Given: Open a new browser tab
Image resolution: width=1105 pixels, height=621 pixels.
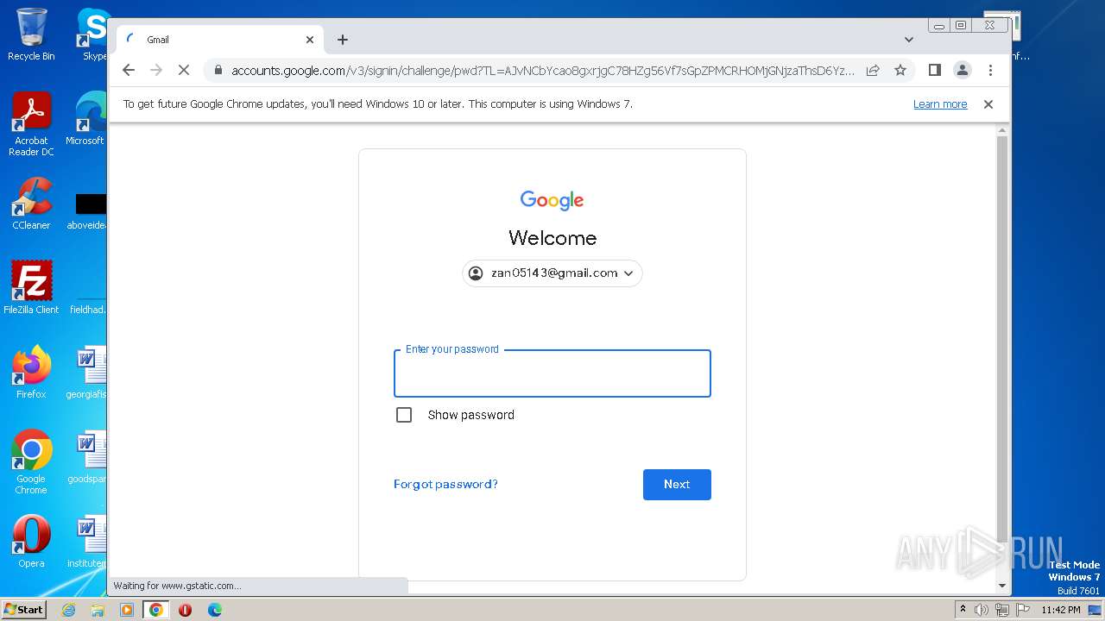Looking at the screenshot, I should [343, 40].
